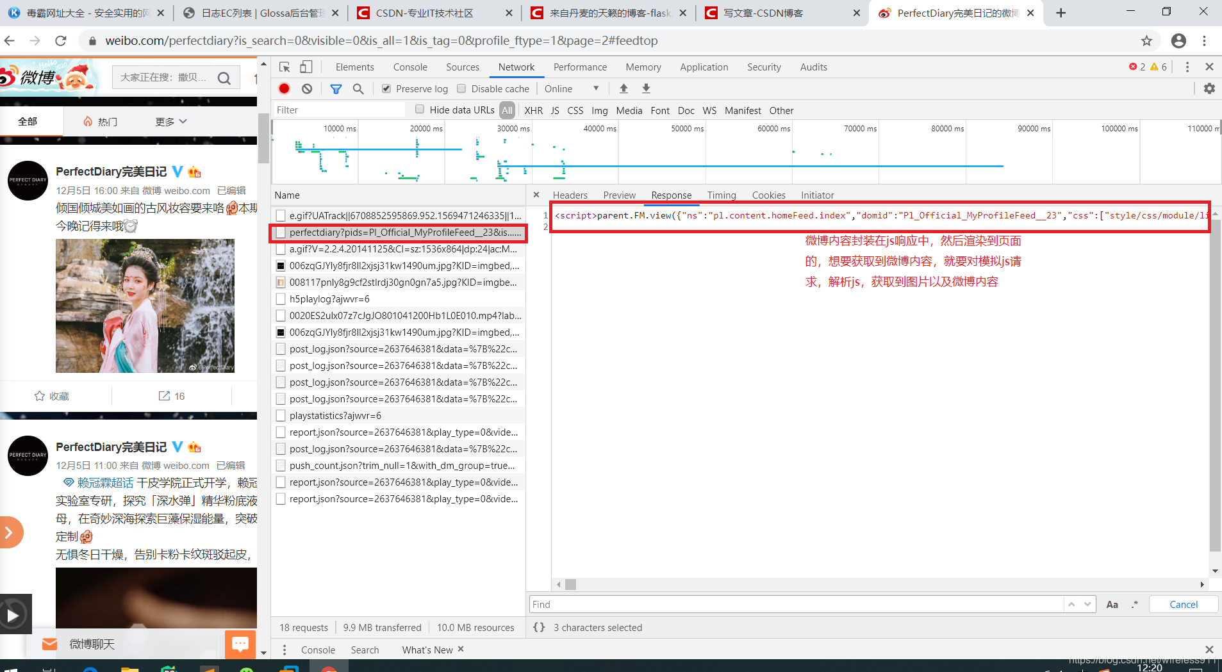The image size is (1222, 672).
Task: Import HAR file with upload arrow
Action: [623, 88]
